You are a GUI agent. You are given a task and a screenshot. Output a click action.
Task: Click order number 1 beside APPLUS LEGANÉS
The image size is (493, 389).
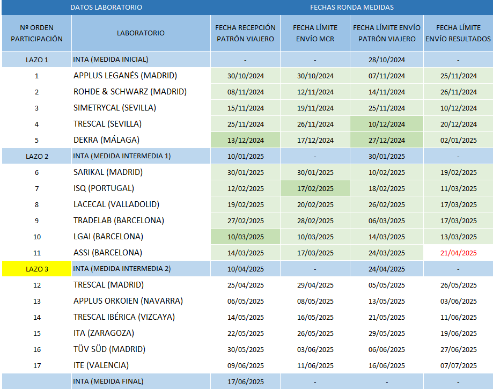(37, 76)
